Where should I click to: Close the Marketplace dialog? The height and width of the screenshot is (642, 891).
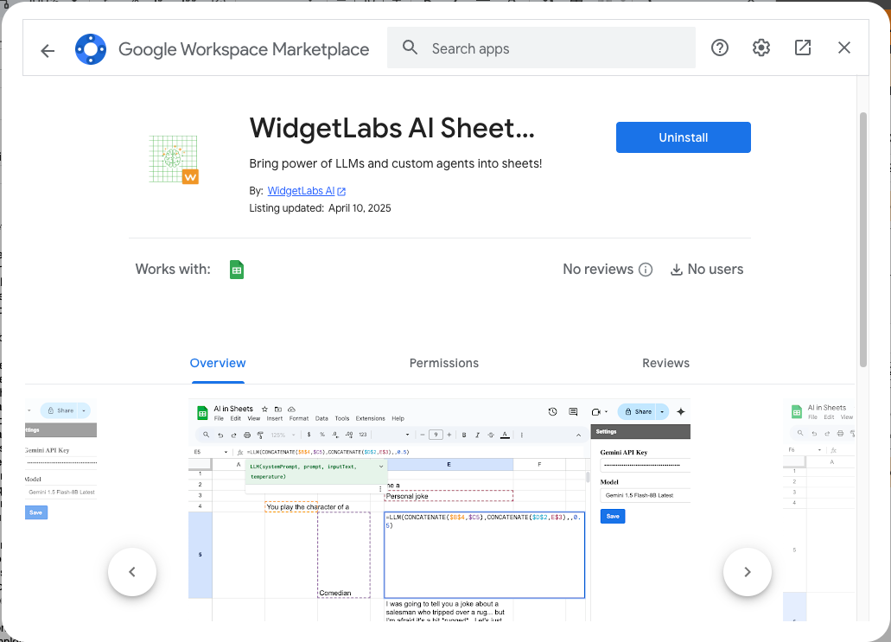[843, 48]
